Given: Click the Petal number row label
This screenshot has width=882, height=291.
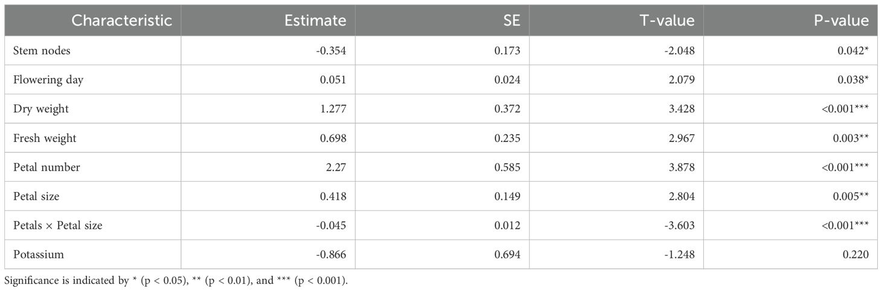Looking at the screenshot, I should click(46, 167).
